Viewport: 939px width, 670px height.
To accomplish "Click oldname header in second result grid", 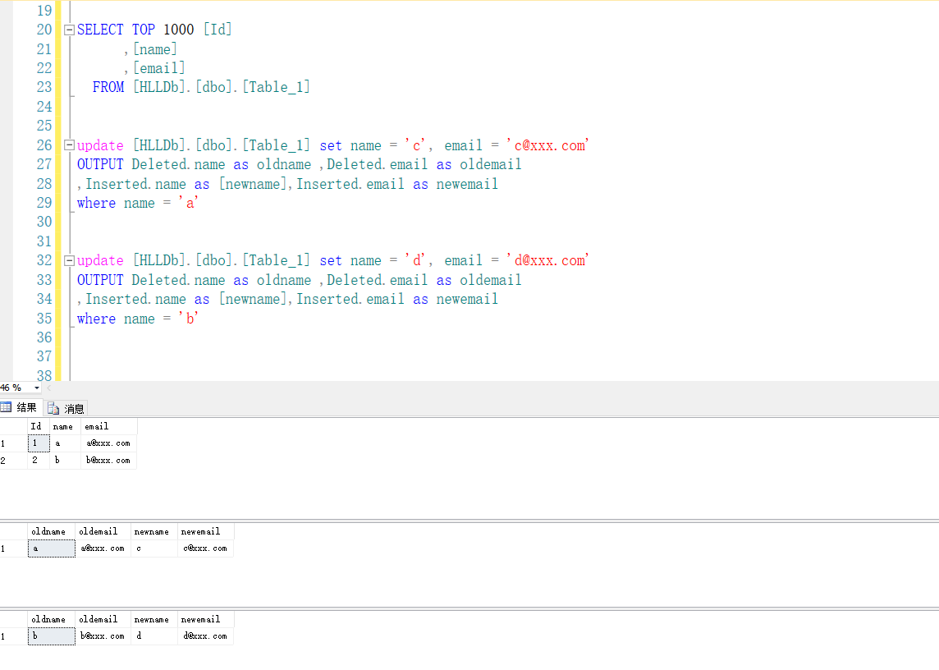I will pyautogui.click(x=51, y=531).
